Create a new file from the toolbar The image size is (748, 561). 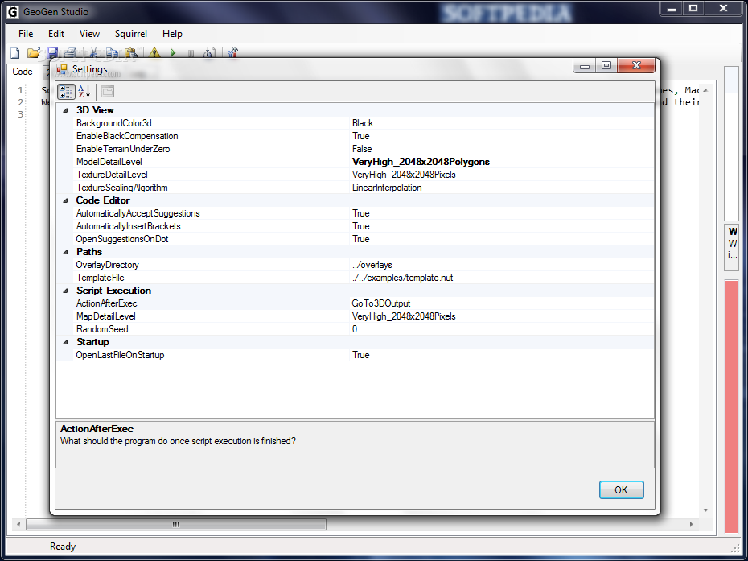15,52
